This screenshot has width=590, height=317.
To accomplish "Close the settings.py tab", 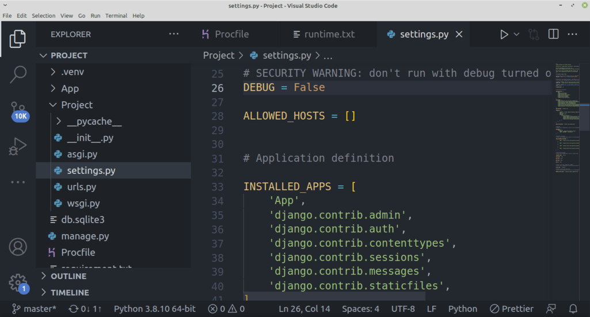I will pyautogui.click(x=459, y=34).
